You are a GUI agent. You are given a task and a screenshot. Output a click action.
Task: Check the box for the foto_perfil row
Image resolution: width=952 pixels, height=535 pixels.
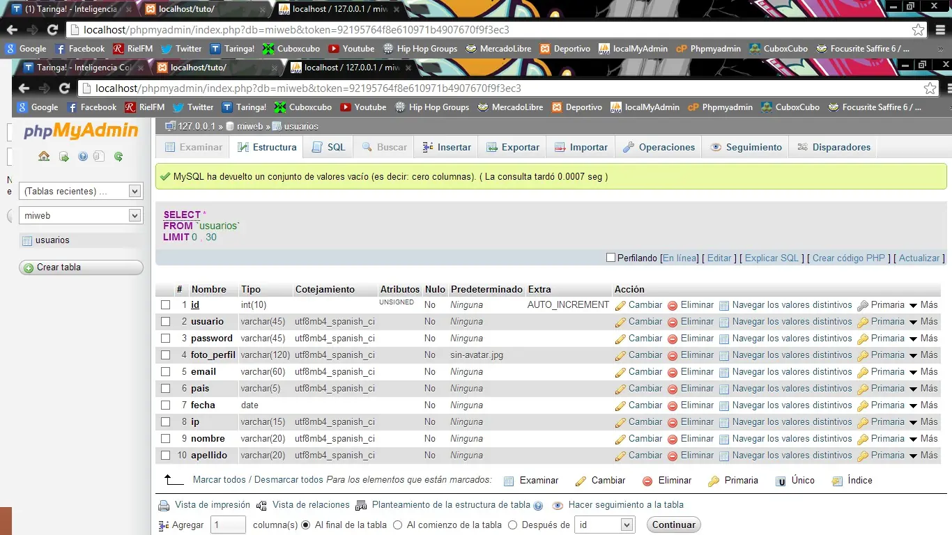pyautogui.click(x=166, y=355)
